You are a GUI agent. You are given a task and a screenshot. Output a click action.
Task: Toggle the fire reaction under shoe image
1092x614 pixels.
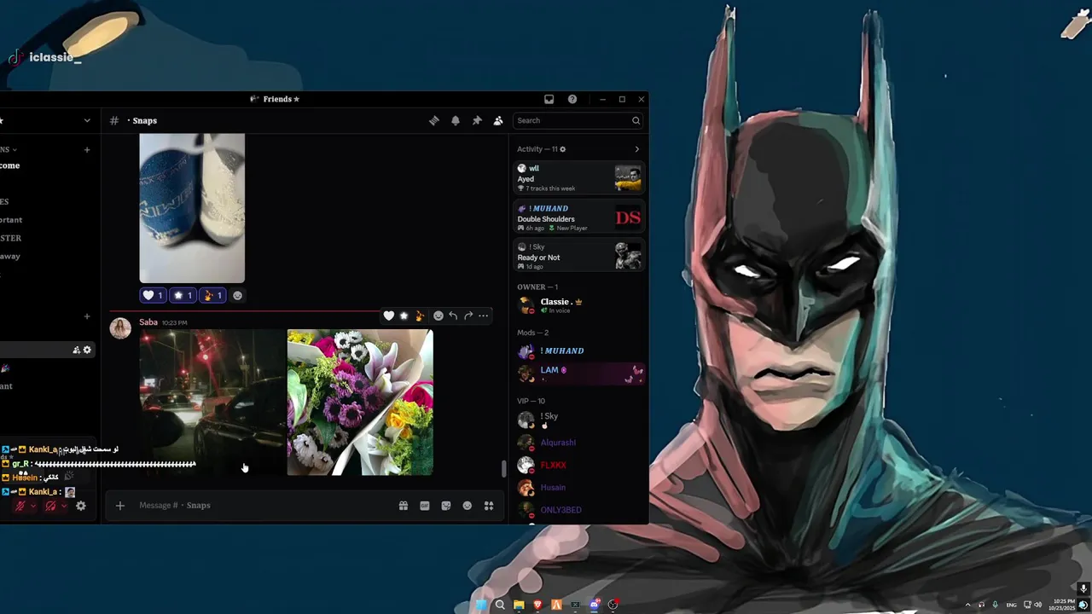(213, 295)
